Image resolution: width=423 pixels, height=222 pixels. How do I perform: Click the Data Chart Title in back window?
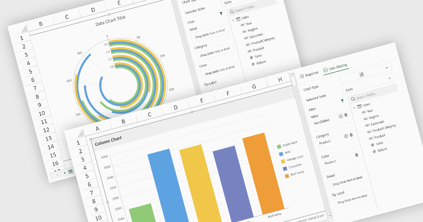(x=110, y=20)
